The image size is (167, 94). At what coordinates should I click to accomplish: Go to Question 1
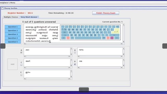point(13,27)
